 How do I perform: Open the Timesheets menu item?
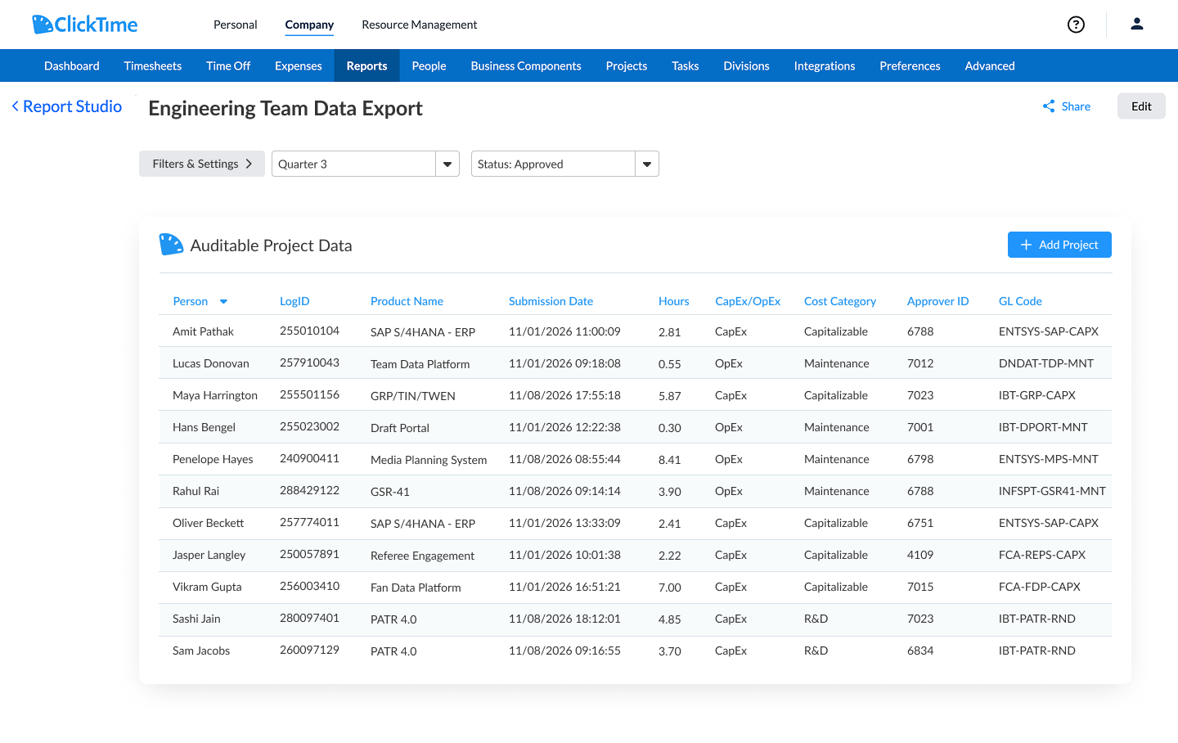coord(153,66)
